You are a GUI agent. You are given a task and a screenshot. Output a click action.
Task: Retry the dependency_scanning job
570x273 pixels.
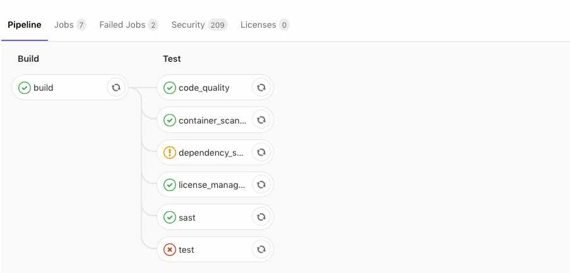[x=261, y=153]
